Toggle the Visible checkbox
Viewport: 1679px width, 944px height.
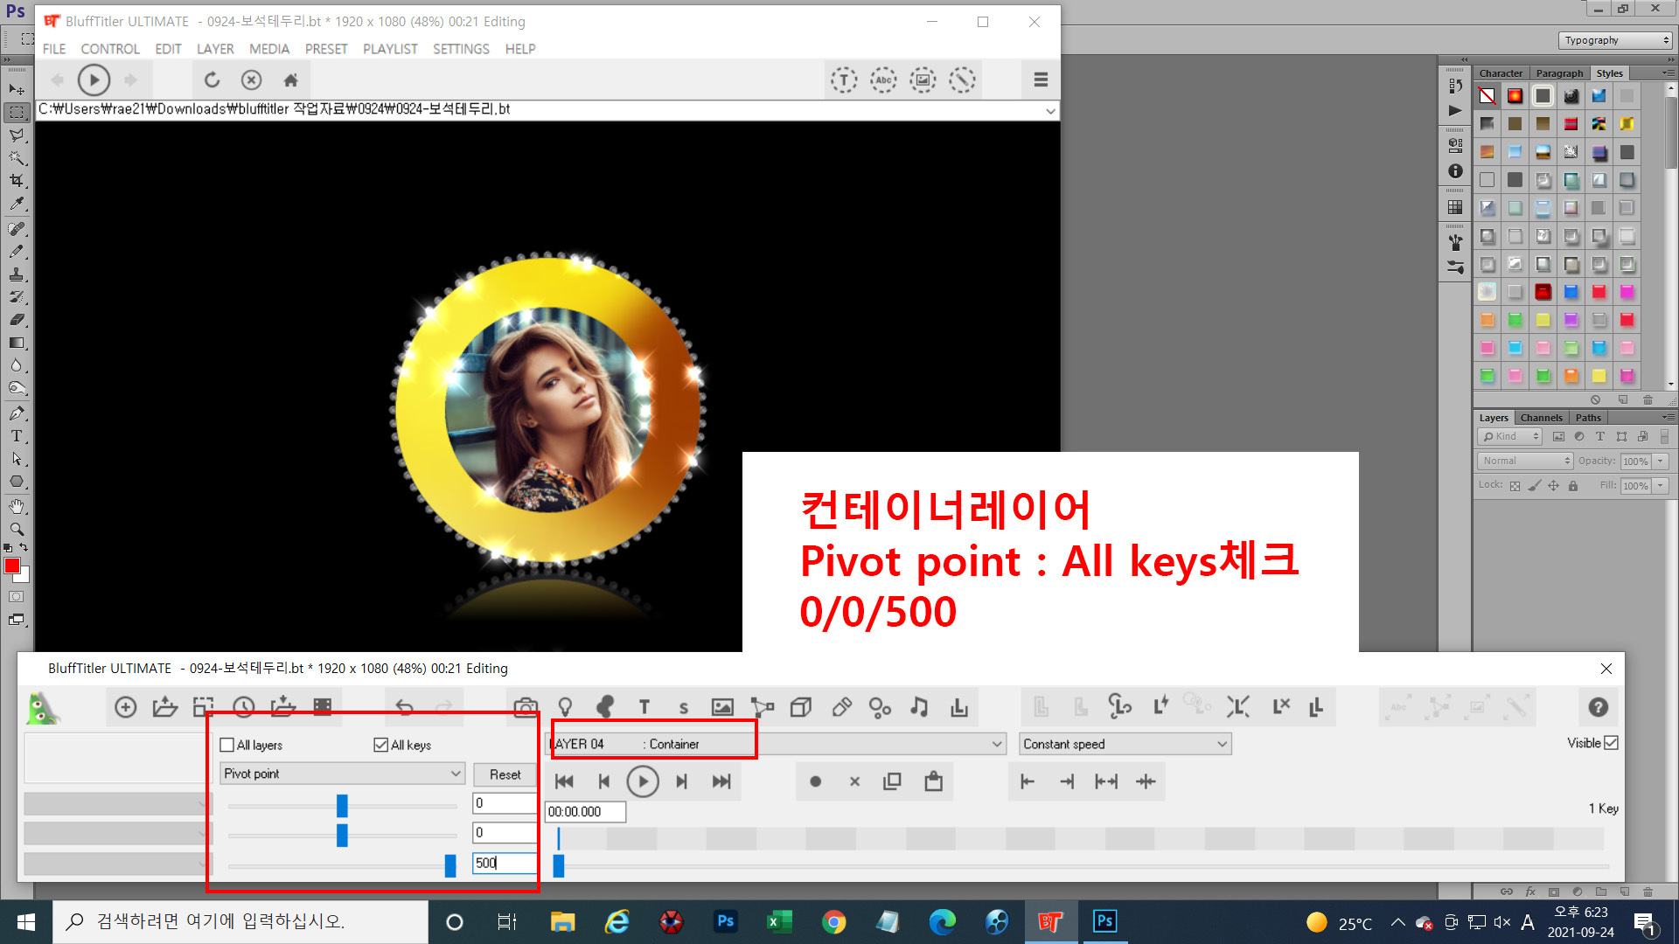click(1612, 743)
